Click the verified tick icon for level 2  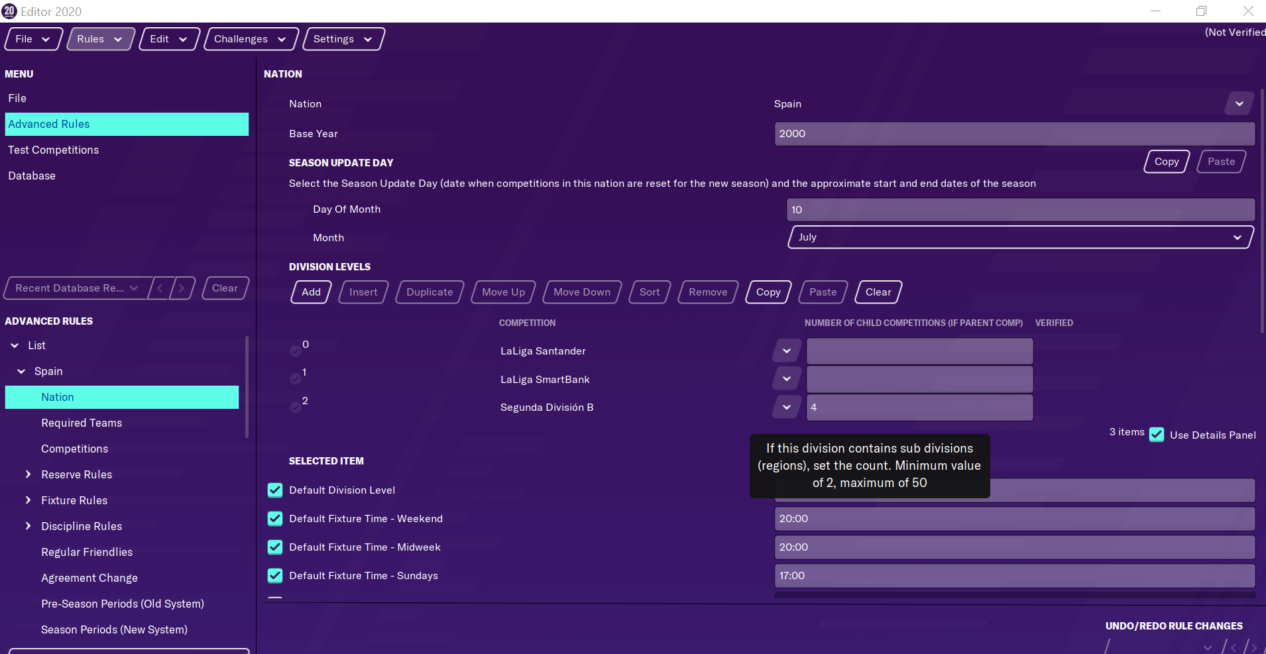pos(296,407)
